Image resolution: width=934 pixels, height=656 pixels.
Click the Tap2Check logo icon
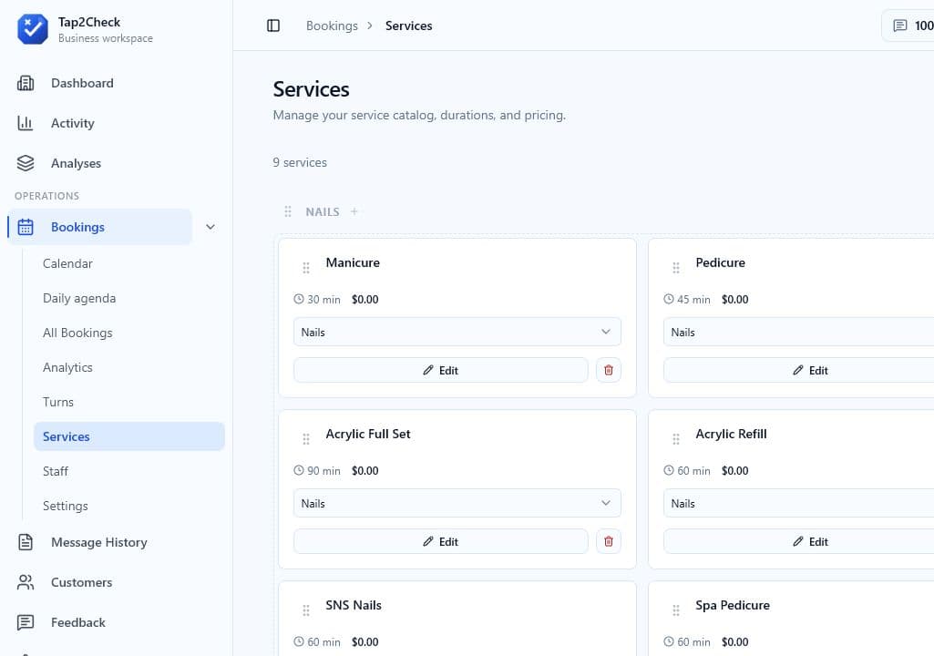(32, 29)
